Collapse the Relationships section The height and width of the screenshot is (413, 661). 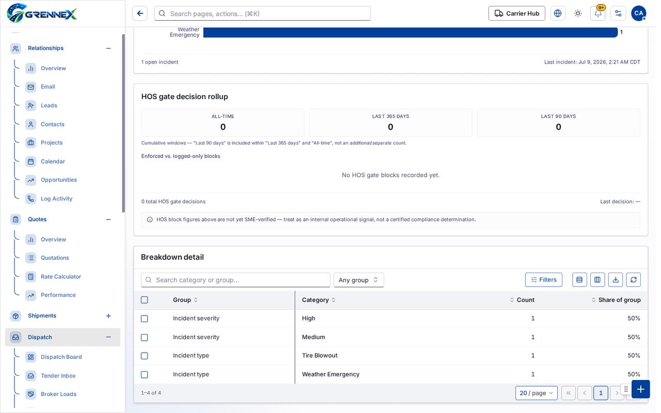click(108, 48)
